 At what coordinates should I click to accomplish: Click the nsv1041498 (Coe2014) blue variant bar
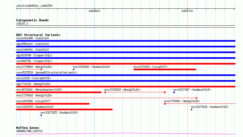(126, 41)
